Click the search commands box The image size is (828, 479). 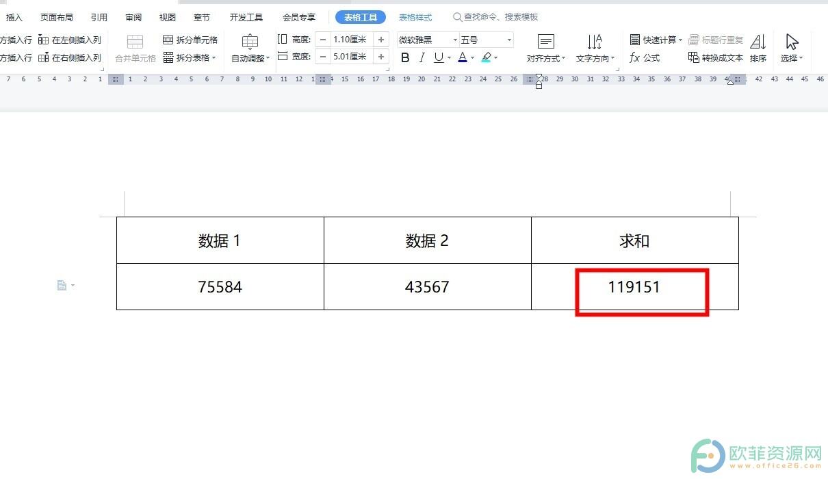pos(495,17)
